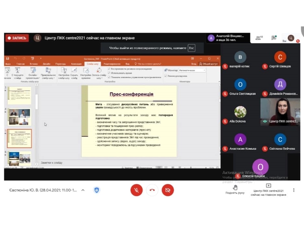The image size is (304, 228).
Task: Click the Общий доступ share button
Action: [x=209, y=64]
